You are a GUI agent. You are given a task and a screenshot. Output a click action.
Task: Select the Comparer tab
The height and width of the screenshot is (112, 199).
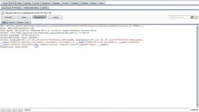pyautogui.click(x=75, y=3)
